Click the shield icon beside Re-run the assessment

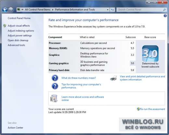[x=138, y=109]
